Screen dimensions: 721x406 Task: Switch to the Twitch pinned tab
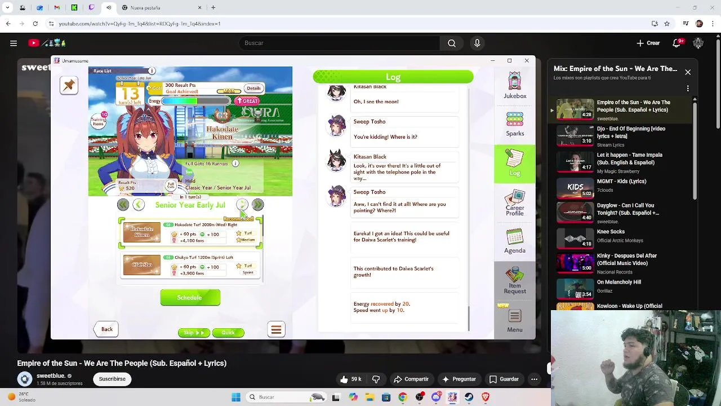tap(91, 8)
